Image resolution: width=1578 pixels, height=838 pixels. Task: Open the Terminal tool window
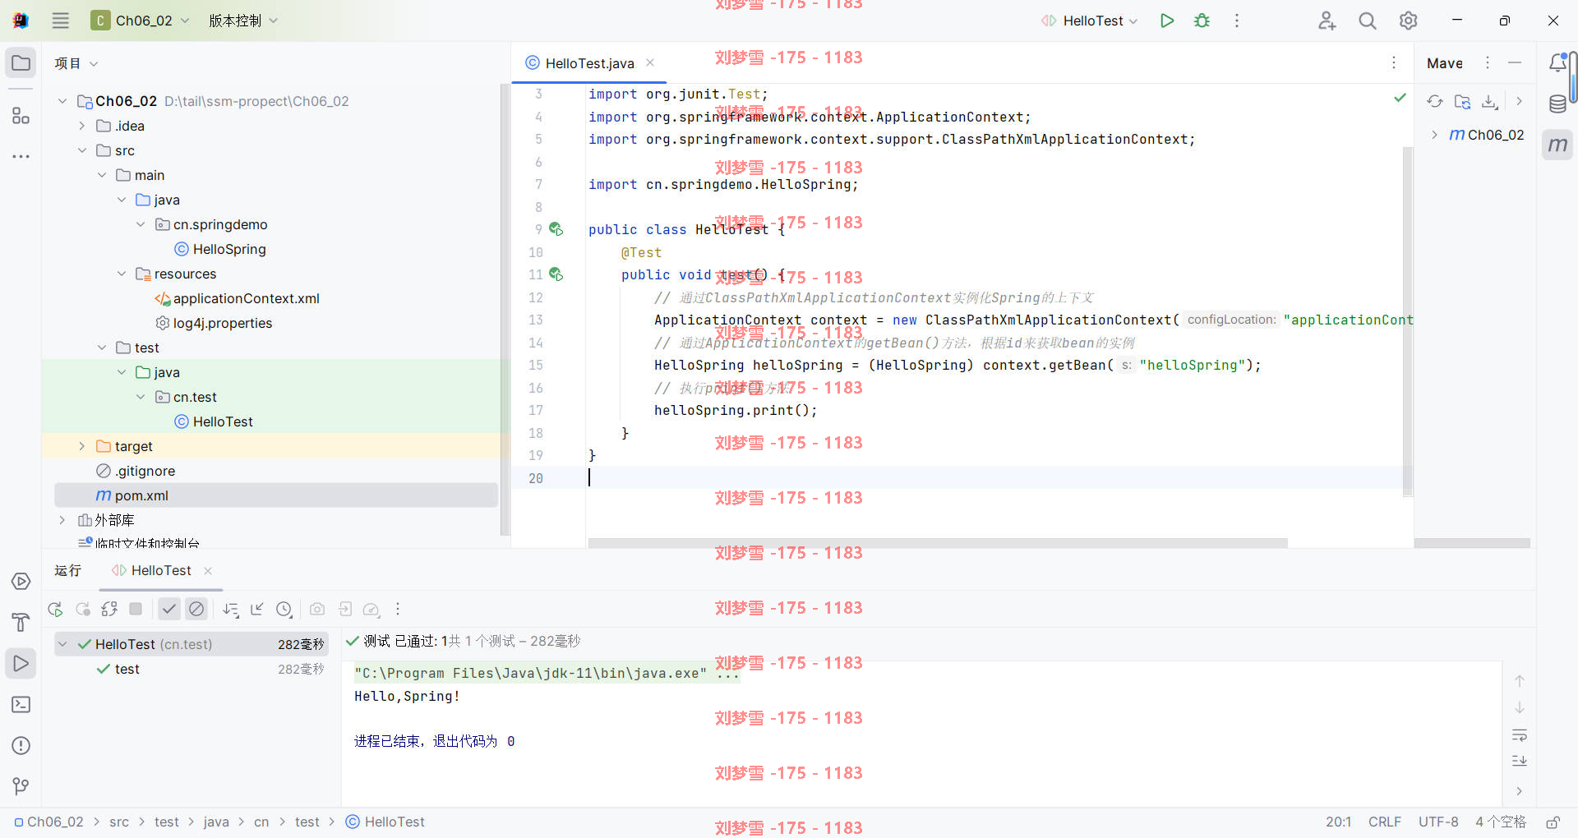click(x=21, y=705)
